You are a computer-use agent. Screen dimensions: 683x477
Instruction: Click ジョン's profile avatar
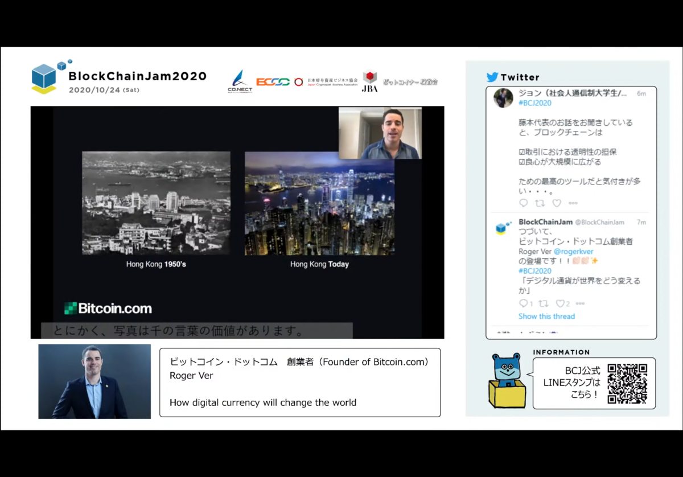coord(503,98)
